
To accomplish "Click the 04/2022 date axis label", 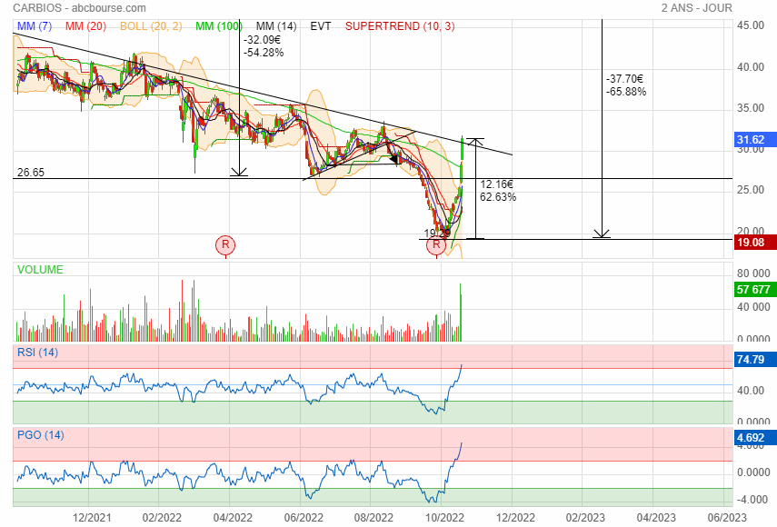I will coord(233,518).
